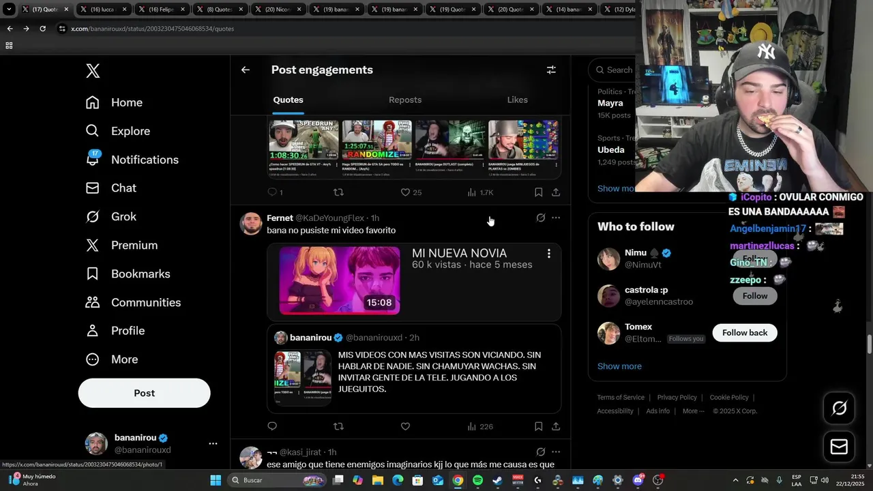This screenshot has height=491, width=873.
Task: Open Steam from the taskbar
Action: pyautogui.click(x=498, y=480)
